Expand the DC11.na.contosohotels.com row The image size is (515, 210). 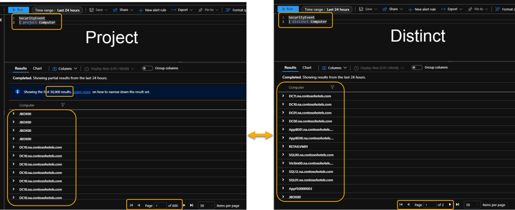point(283,96)
